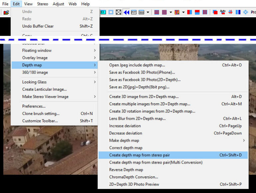Screen dimensions: 256x193
Task: Choose Open Jpeg include depth map...
Action: coord(173,65)
